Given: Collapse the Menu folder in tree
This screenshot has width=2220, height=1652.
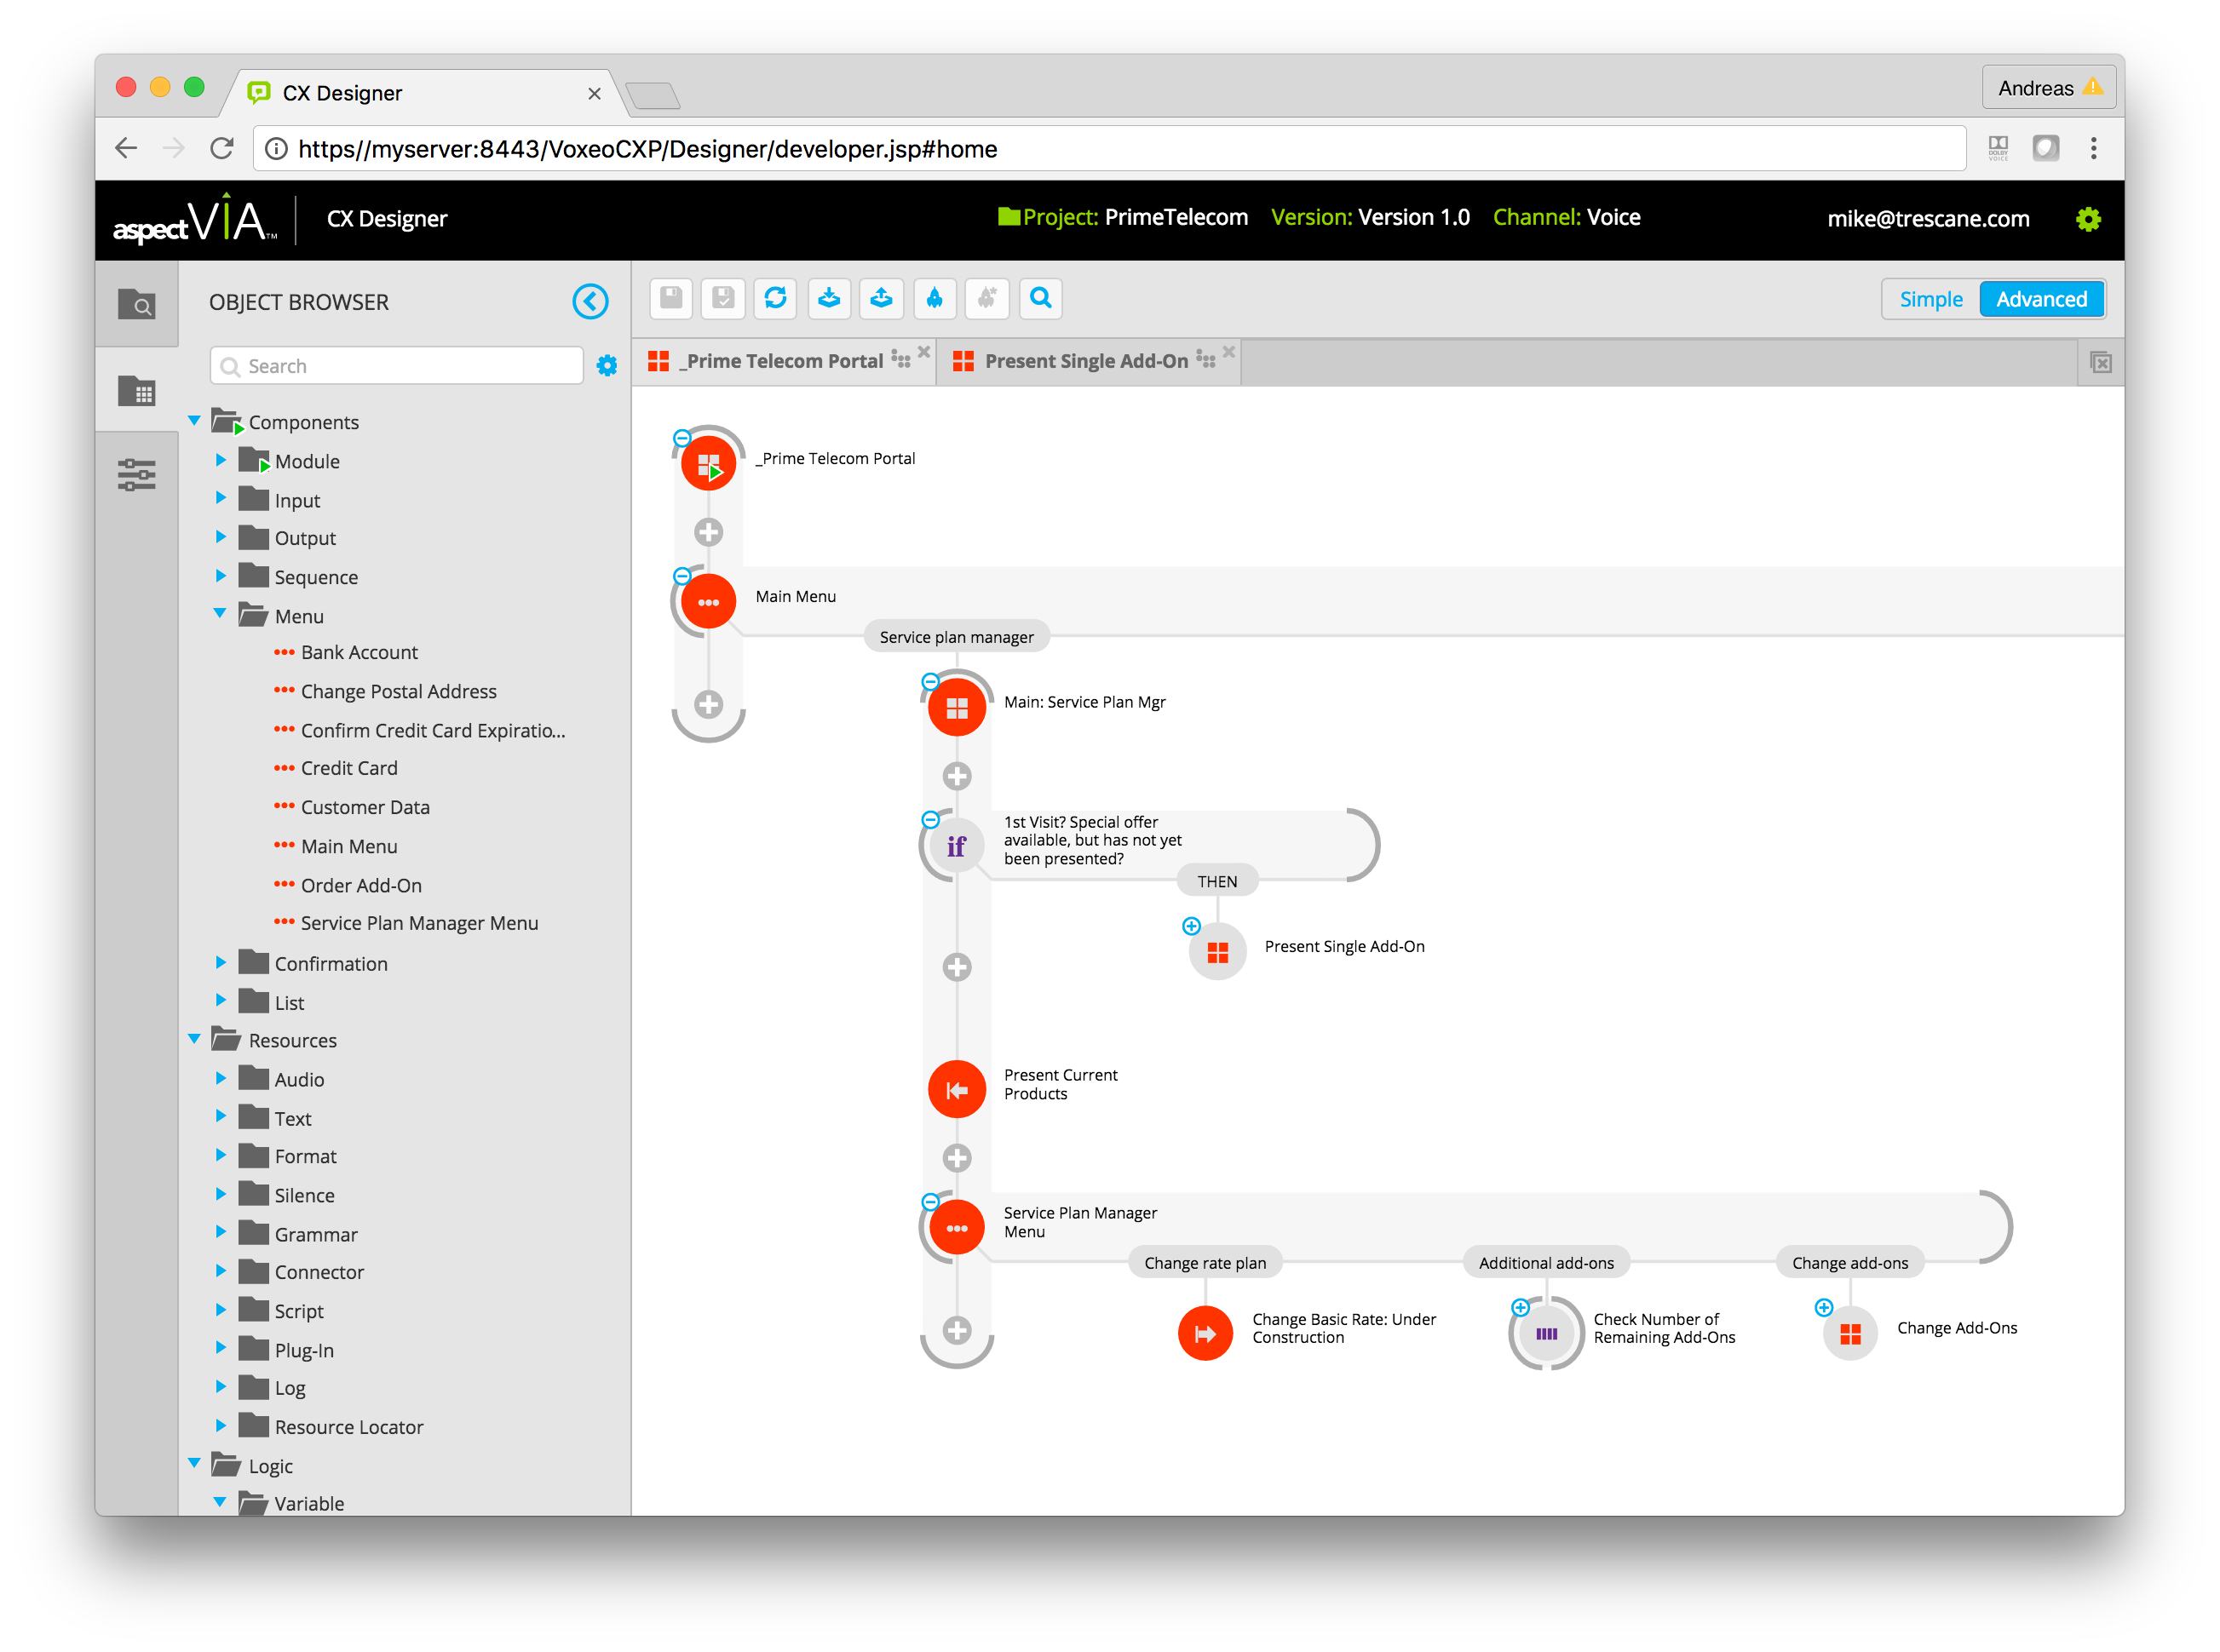Looking at the screenshot, I should [221, 614].
